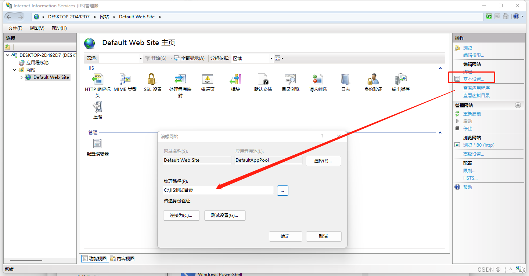Open the 日志 feature icon

pyautogui.click(x=346, y=79)
